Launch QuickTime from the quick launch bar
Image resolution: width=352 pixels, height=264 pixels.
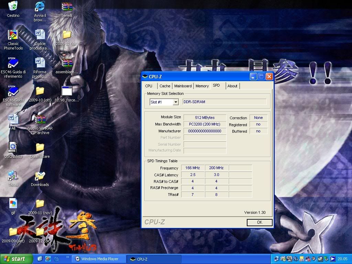coord(56,259)
